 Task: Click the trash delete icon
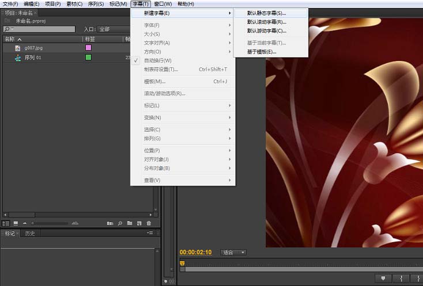pos(149,223)
